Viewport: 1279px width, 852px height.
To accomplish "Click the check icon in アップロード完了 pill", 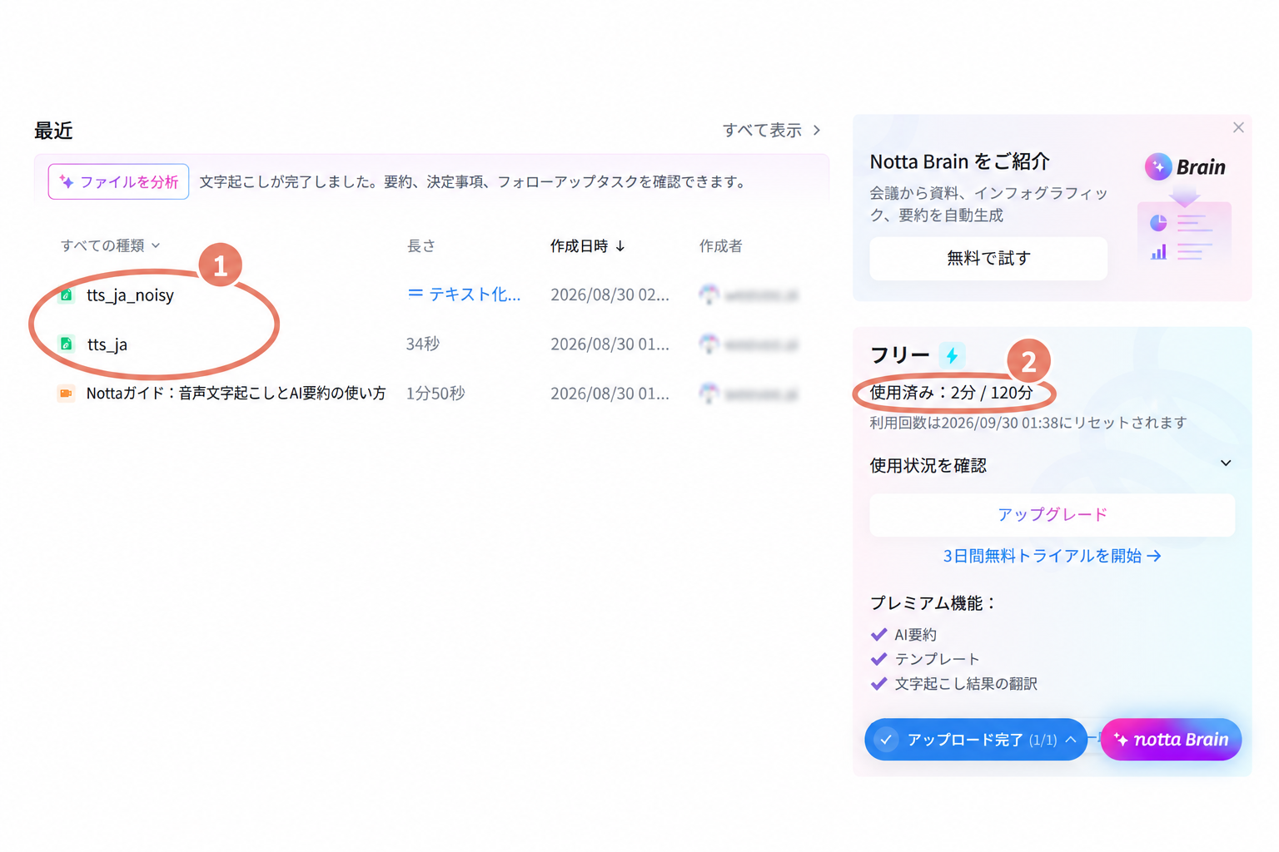I will pos(887,740).
